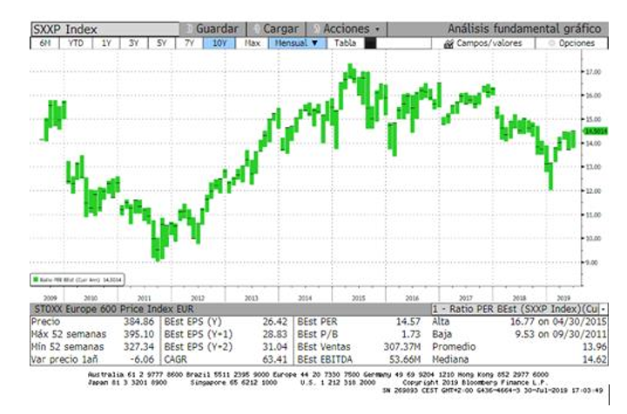Click the BEst EPS (Y+1) value 28.83
This screenshot has width=627, height=414.
pos(274,334)
